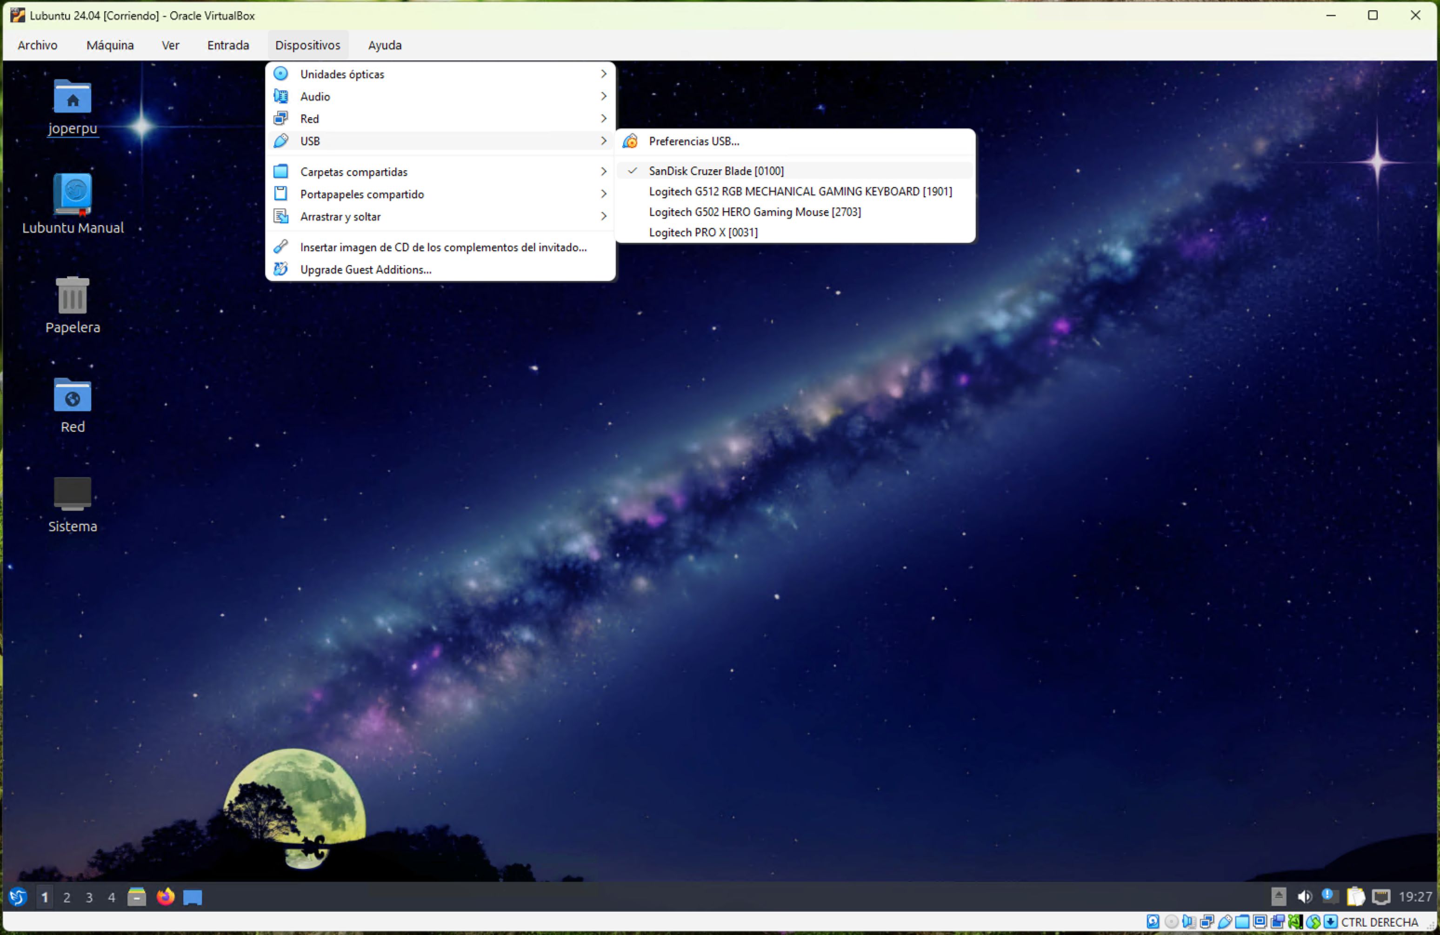Attach Logitech G502 HERO mouse device
Image resolution: width=1440 pixels, height=935 pixels.
coord(795,213)
